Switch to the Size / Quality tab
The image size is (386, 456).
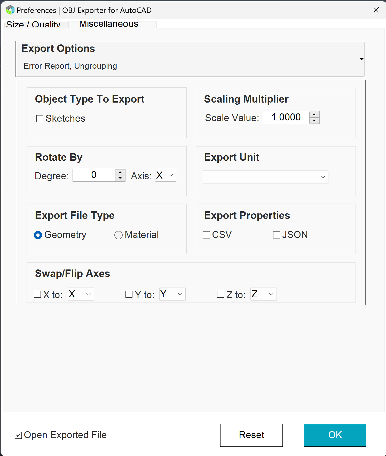point(33,25)
